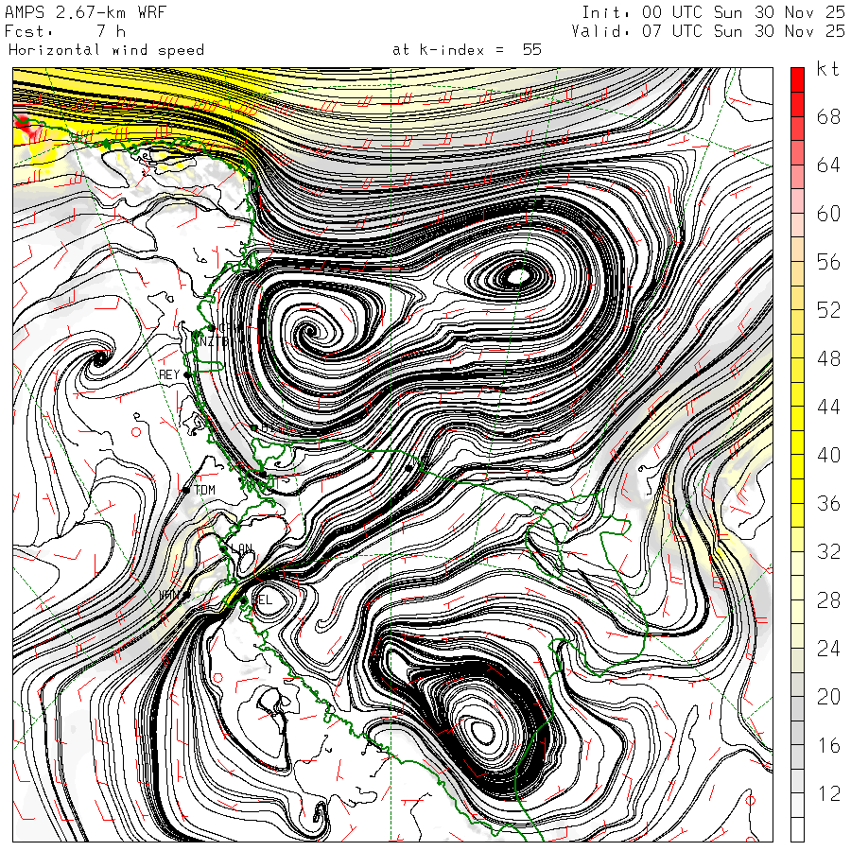Viewport: 851px width, 851px height.
Task: Click the "kt" units label above the color bar
Action: point(827,69)
